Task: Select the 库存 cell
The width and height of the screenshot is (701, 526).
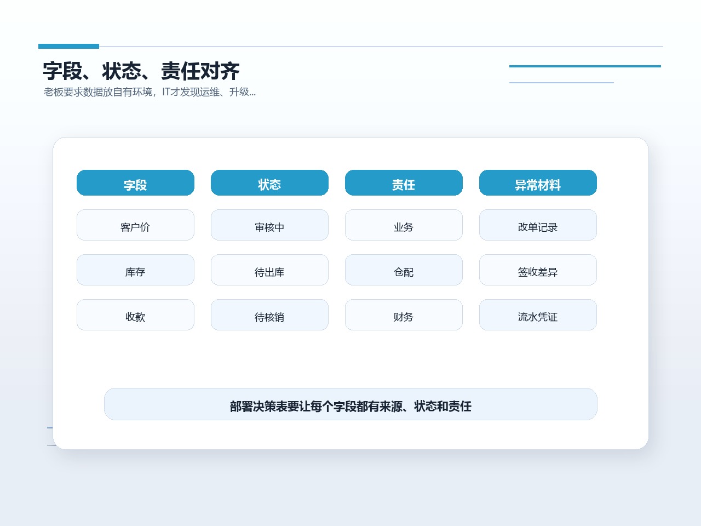Action: (x=135, y=270)
